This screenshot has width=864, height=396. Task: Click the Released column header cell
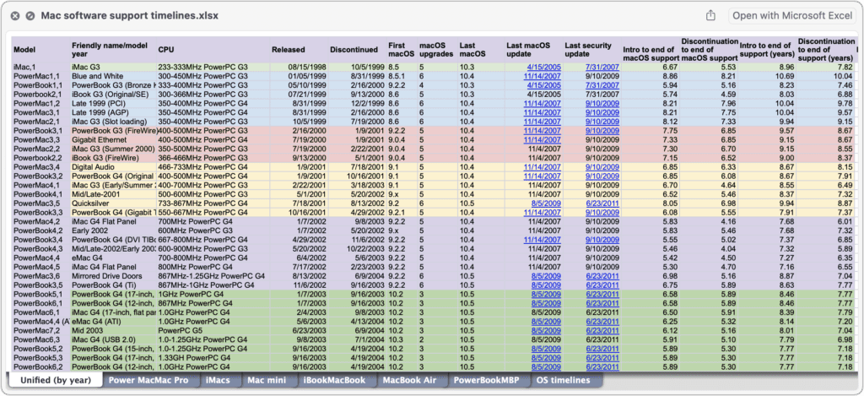coord(288,49)
